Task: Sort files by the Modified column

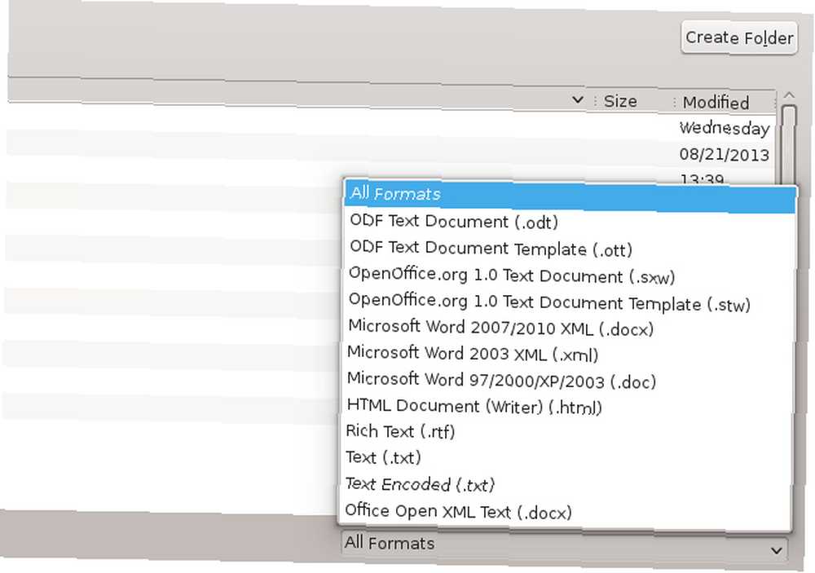Action: (725, 103)
